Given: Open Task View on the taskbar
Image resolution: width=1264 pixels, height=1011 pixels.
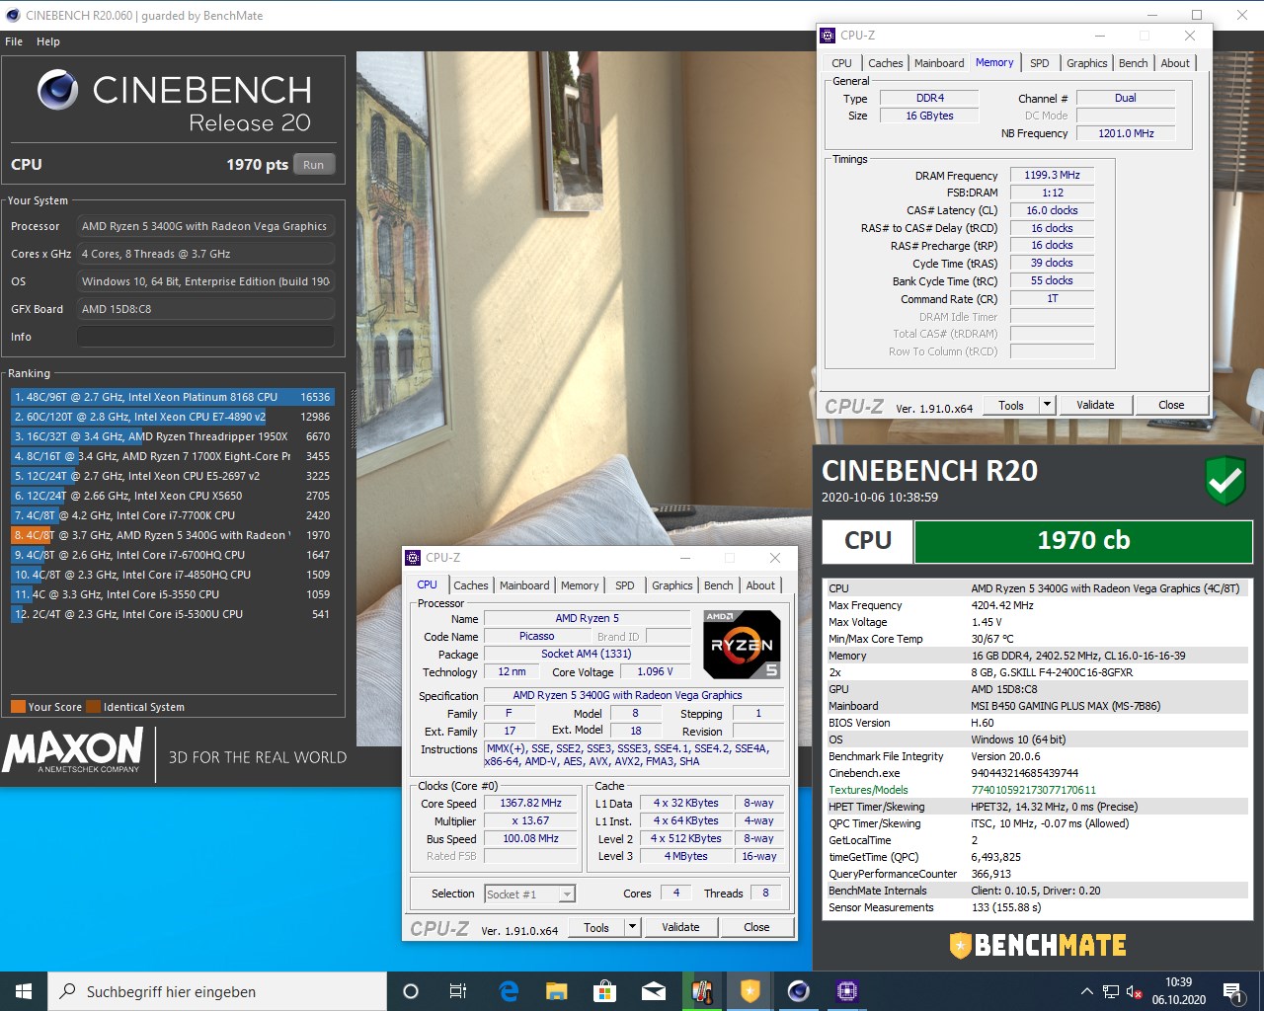Looking at the screenshot, I should click(458, 991).
